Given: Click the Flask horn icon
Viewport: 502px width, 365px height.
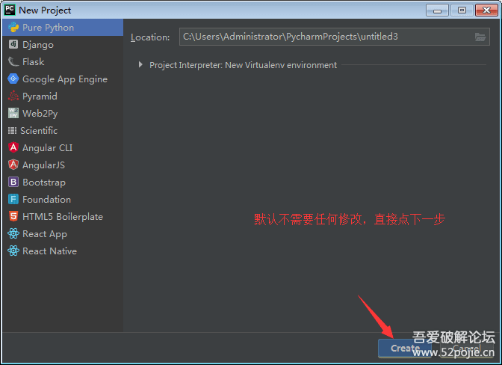Looking at the screenshot, I should click(13, 61).
